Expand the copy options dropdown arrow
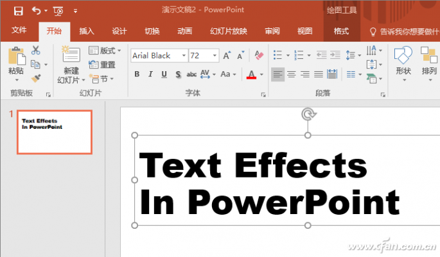Viewport: 440px width, 257px height. pyautogui.click(x=46, y=65)
